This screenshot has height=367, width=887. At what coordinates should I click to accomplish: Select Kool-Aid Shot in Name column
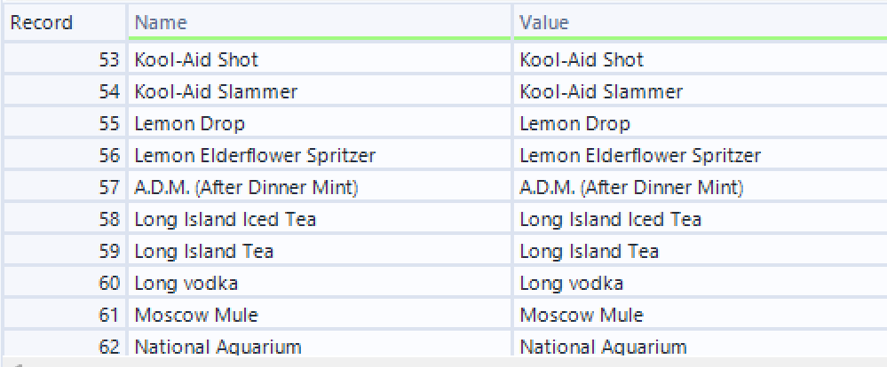point(196,60)
